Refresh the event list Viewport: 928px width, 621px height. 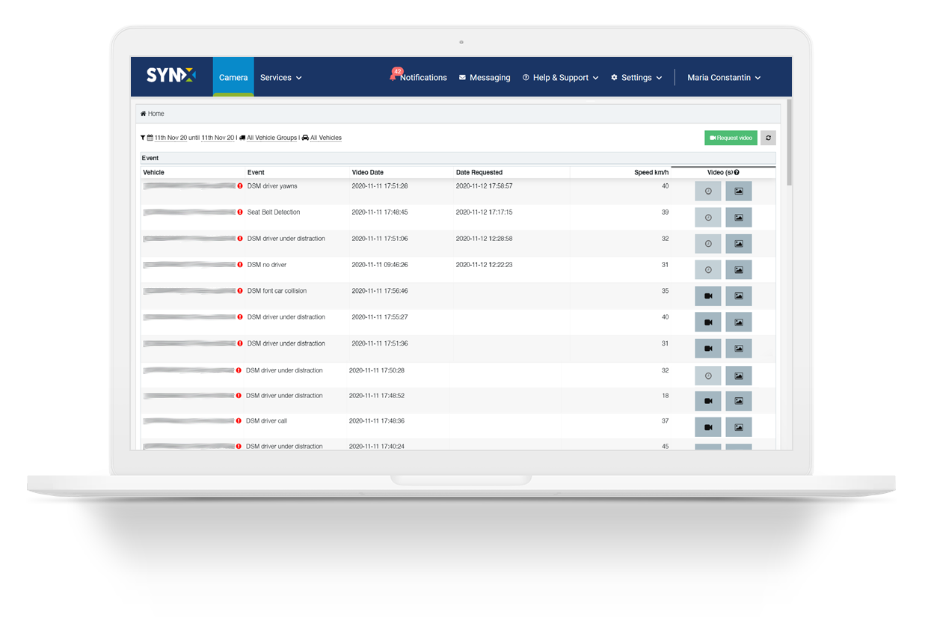[768, 138]
